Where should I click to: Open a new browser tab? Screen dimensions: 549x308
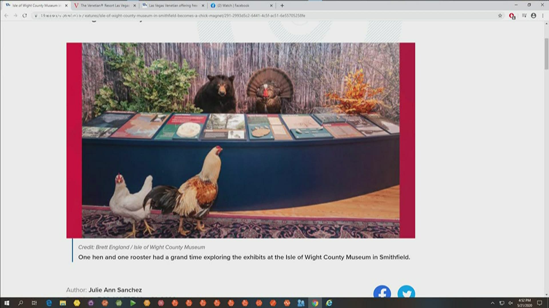pyautogui.click(x=282, y=5)
